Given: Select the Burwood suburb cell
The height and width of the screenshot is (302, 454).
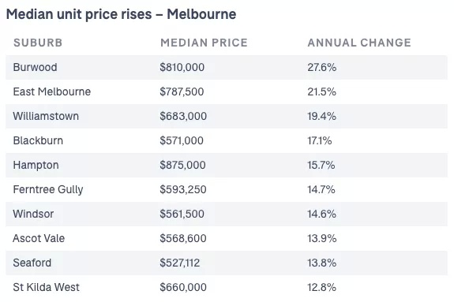Looking at the screenshot, I should coord(35,67).
